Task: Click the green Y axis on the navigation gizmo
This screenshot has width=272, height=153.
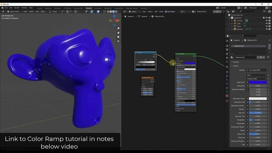Action: [110, 21]
